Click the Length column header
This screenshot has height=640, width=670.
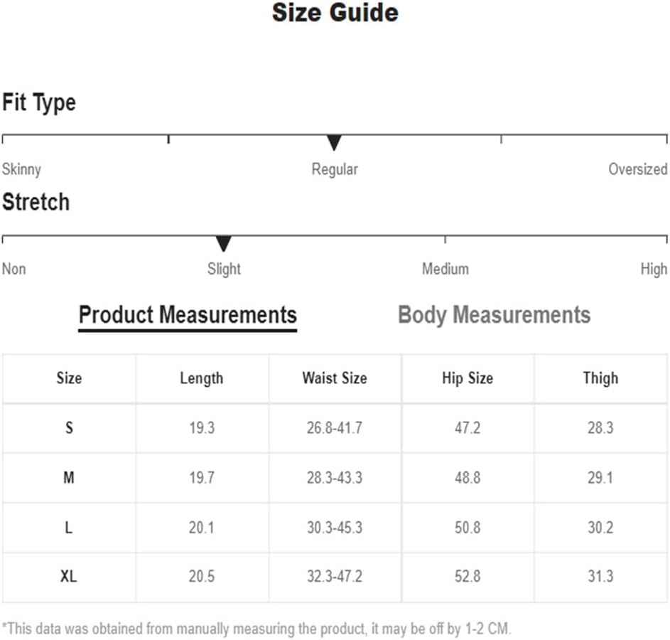click(201, 379)
